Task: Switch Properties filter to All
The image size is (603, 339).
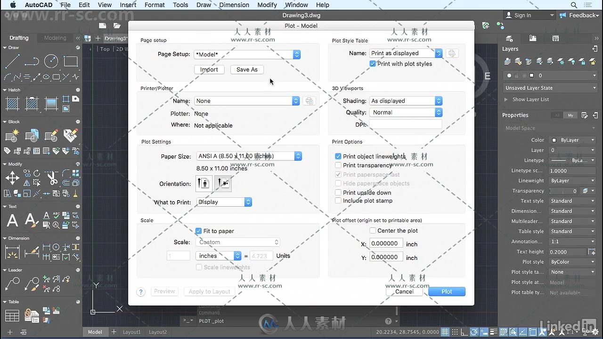Action: [x=557, y=115]
